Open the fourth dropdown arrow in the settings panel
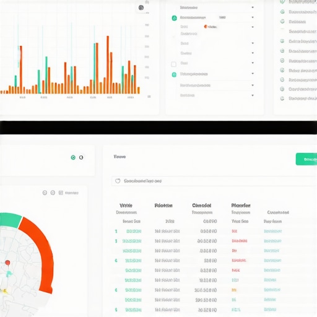Viewport: 317px width, 317px height. pos(253,43)
